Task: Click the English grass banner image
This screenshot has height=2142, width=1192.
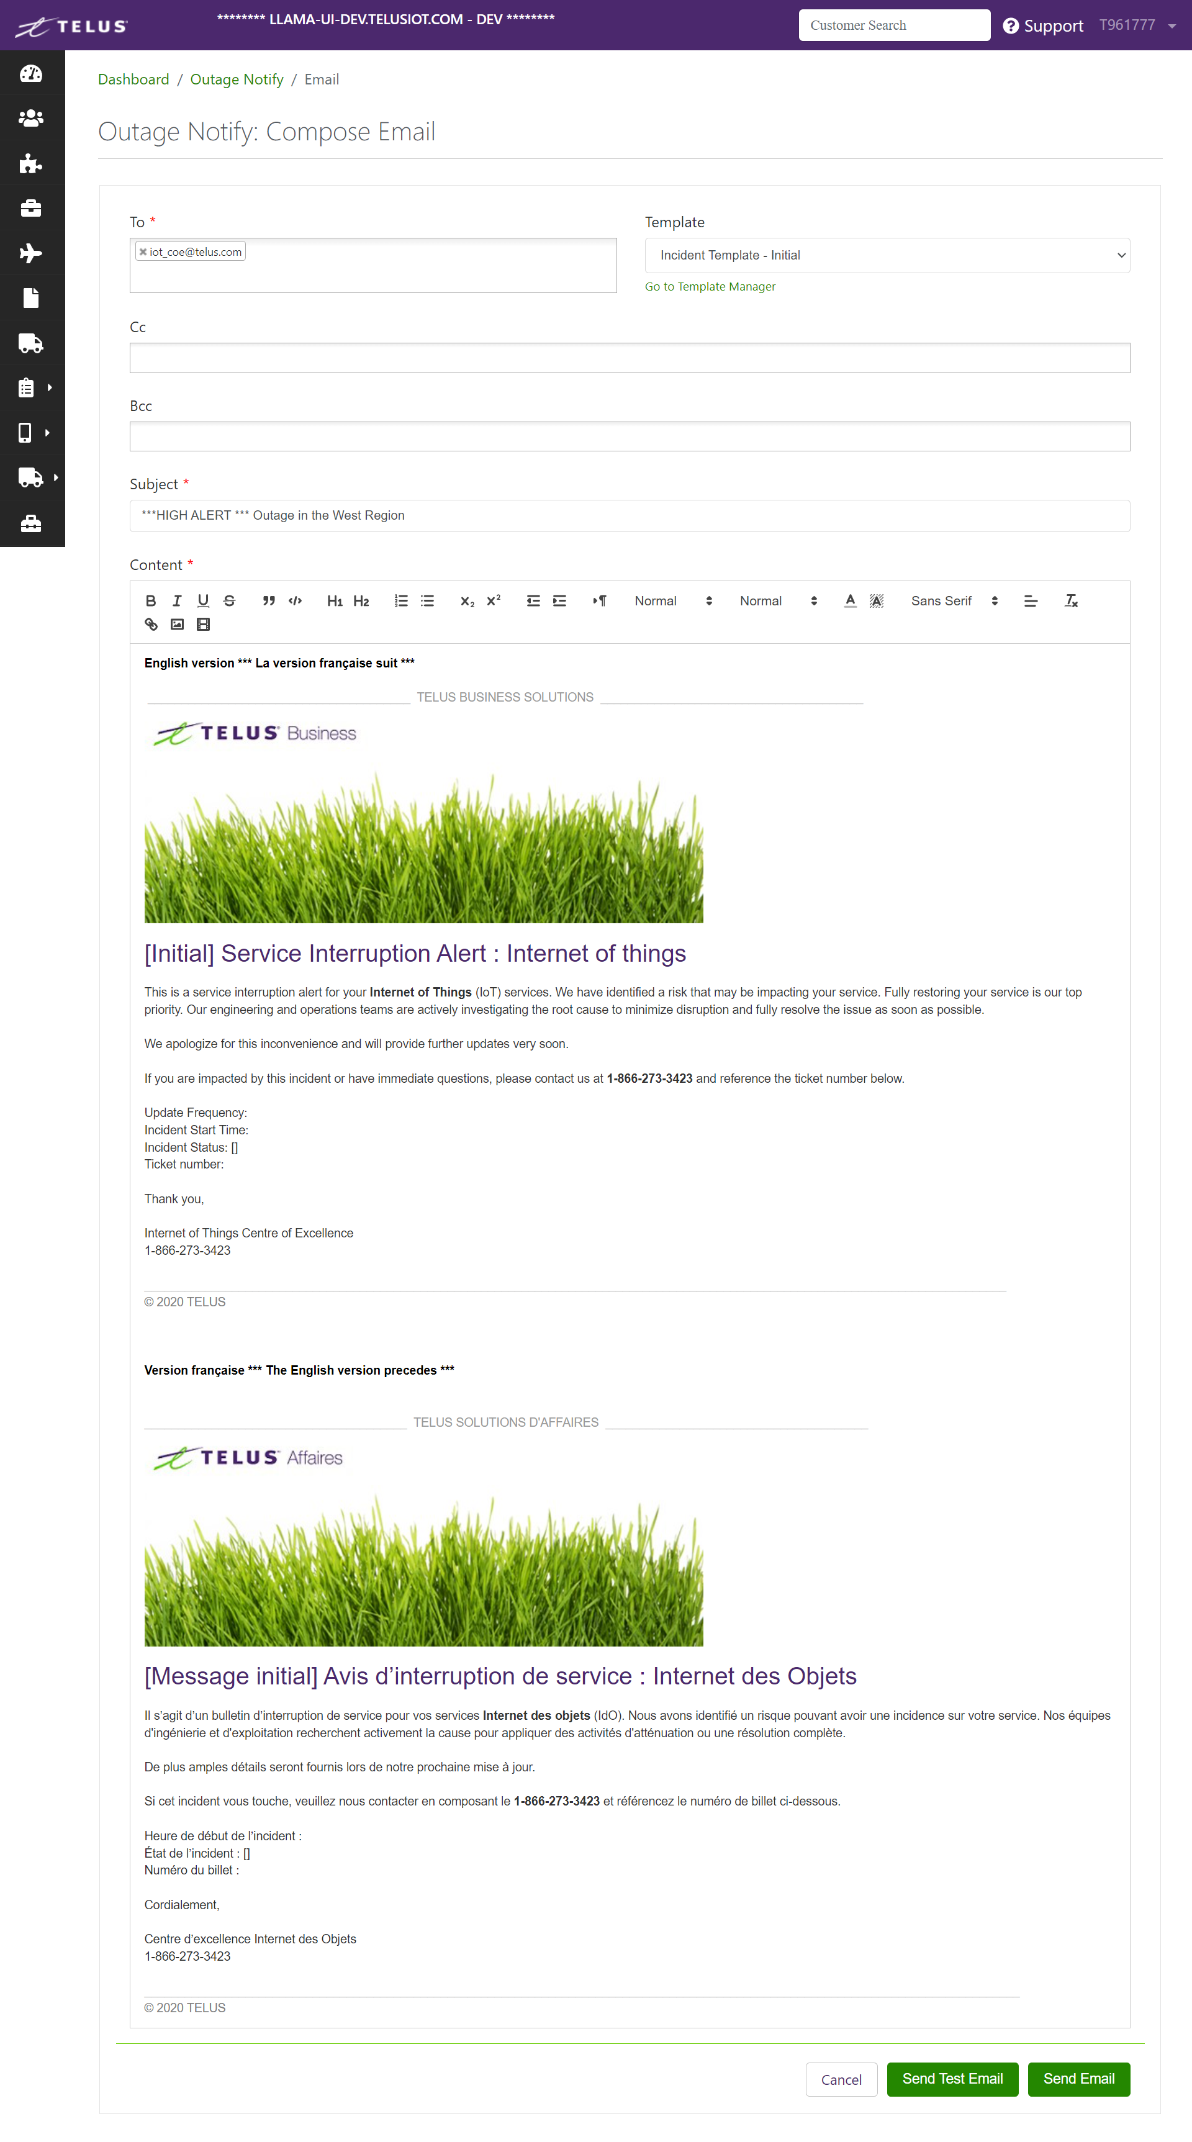Action: pos(424,846)
